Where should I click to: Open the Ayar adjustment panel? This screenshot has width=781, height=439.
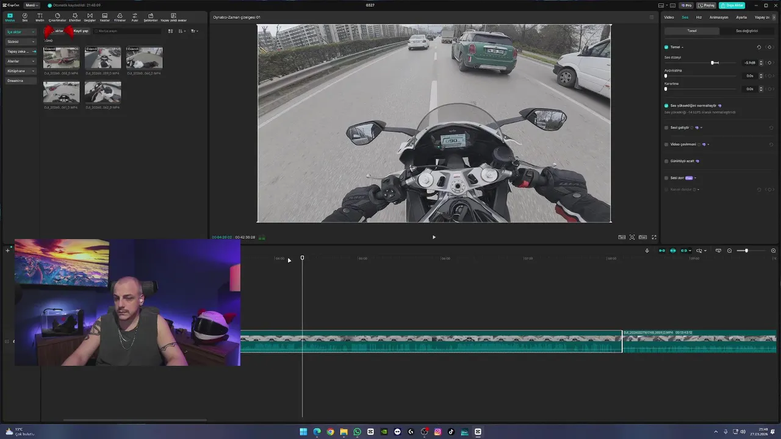[135, 17]
